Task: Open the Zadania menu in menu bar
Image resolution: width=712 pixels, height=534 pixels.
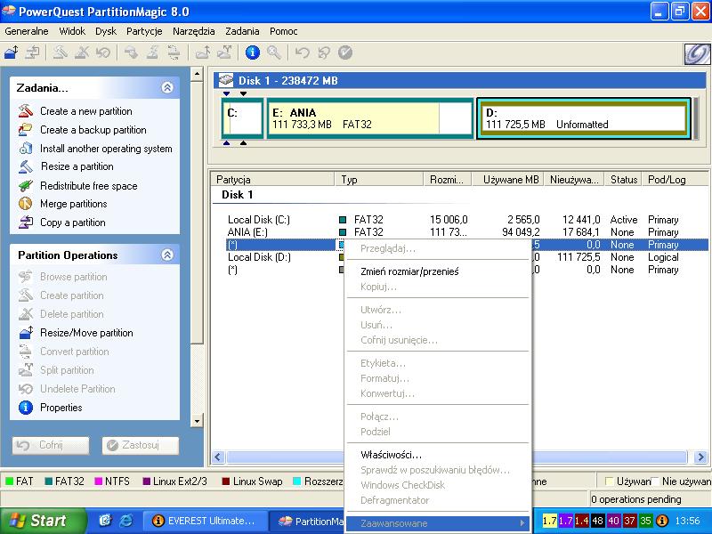Action: [x=242, y=31]
